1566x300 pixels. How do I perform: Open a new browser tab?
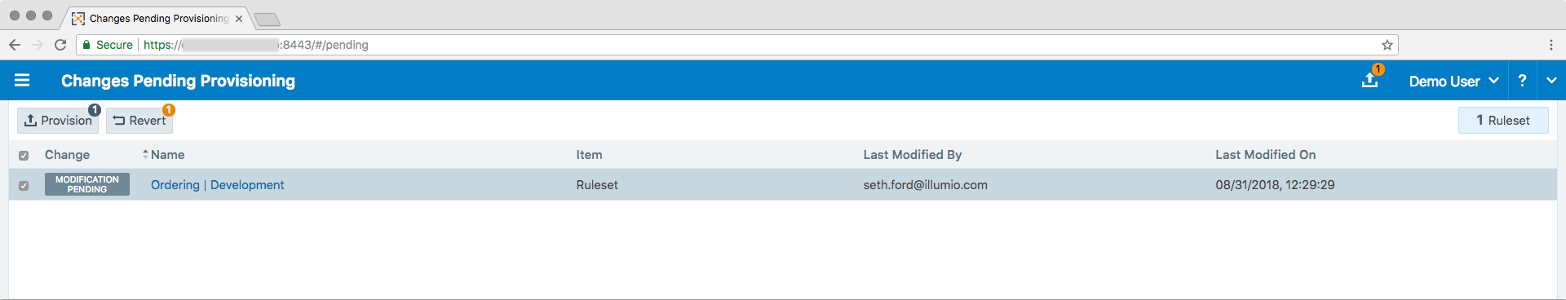[x=267, y=20]
